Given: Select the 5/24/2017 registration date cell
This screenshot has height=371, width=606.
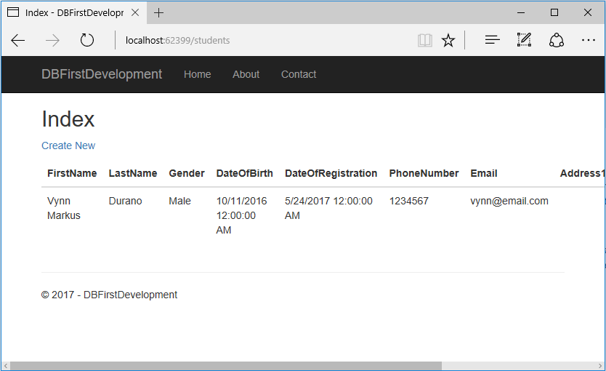Looking at the screenshot, I should click(x=328, y=208).
